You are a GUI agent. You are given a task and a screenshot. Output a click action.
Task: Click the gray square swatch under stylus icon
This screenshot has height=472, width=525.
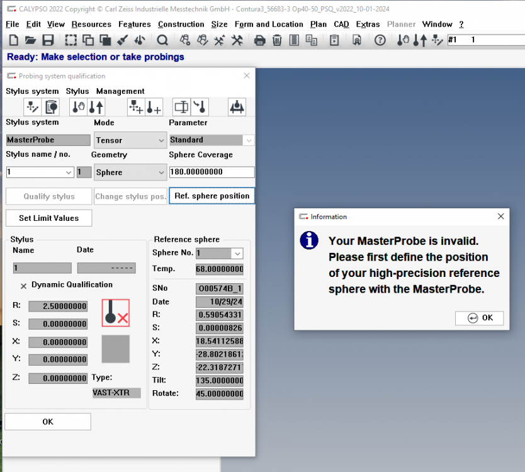pos(115,349)
